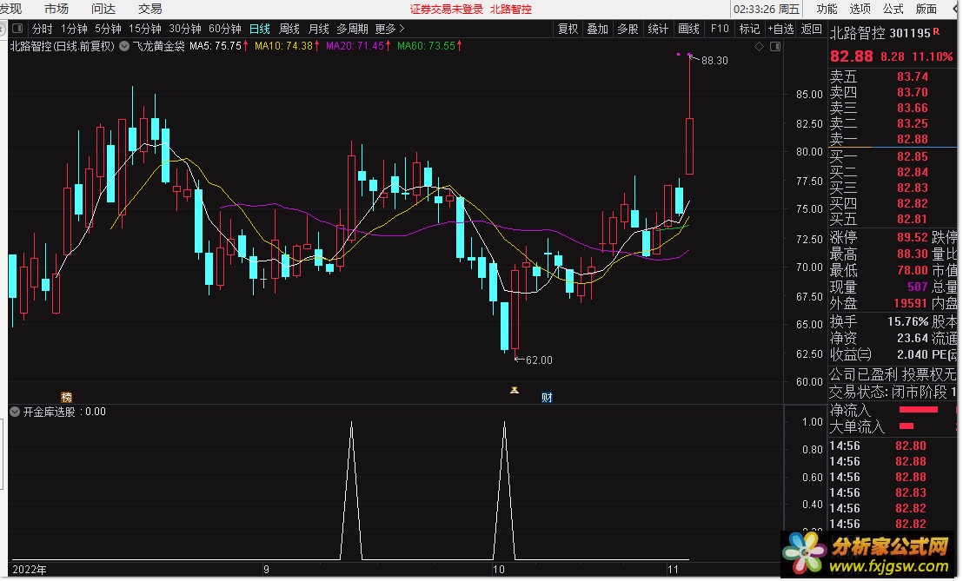963x581 pixels.
Task: Click the 榜 marker icon on chart
Action: click(x=66, y=397)
